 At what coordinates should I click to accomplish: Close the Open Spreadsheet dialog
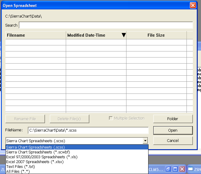tap(193, 5)
